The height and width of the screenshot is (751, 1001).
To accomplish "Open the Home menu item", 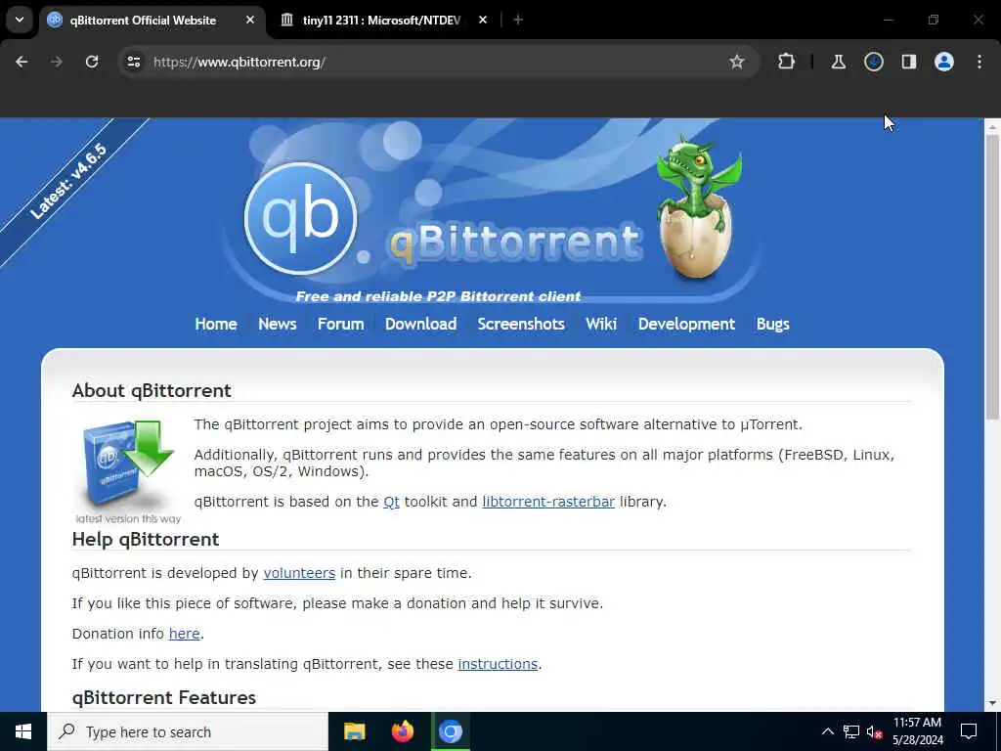I will [x=216, y=324].
